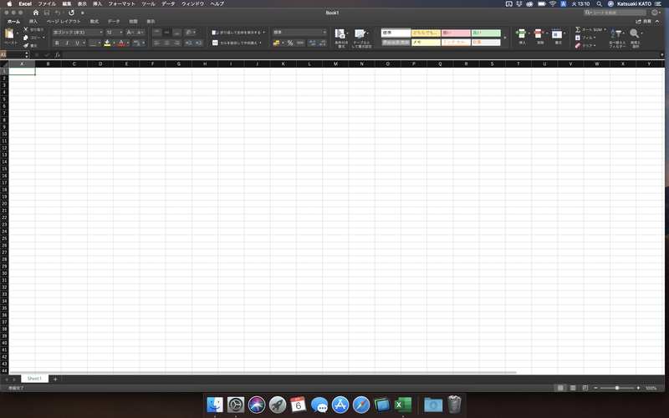Adjust the zoom slider handle
This screenshot has width=669, height=418.
617,388
